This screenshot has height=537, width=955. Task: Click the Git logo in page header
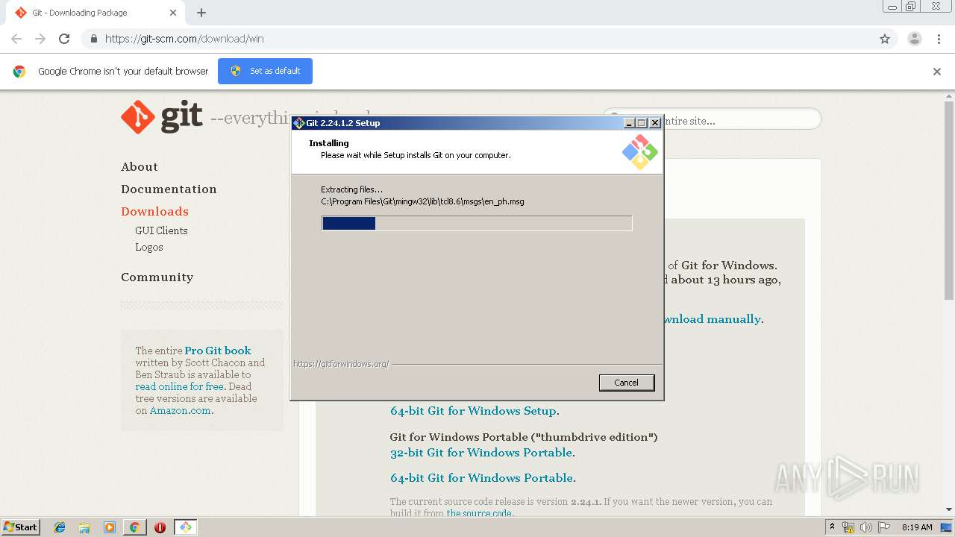coord(162,117)
